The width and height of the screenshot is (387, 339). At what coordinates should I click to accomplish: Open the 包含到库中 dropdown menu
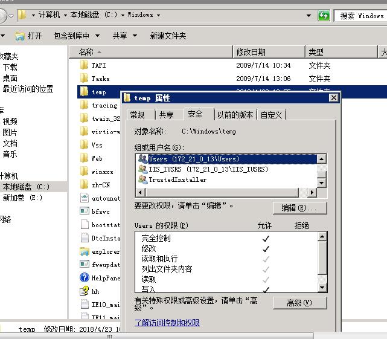click(76, 36)
